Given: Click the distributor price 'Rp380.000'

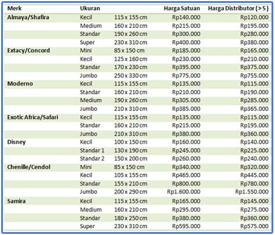Looking at the screenshot, I should click(x=254, y=42).
